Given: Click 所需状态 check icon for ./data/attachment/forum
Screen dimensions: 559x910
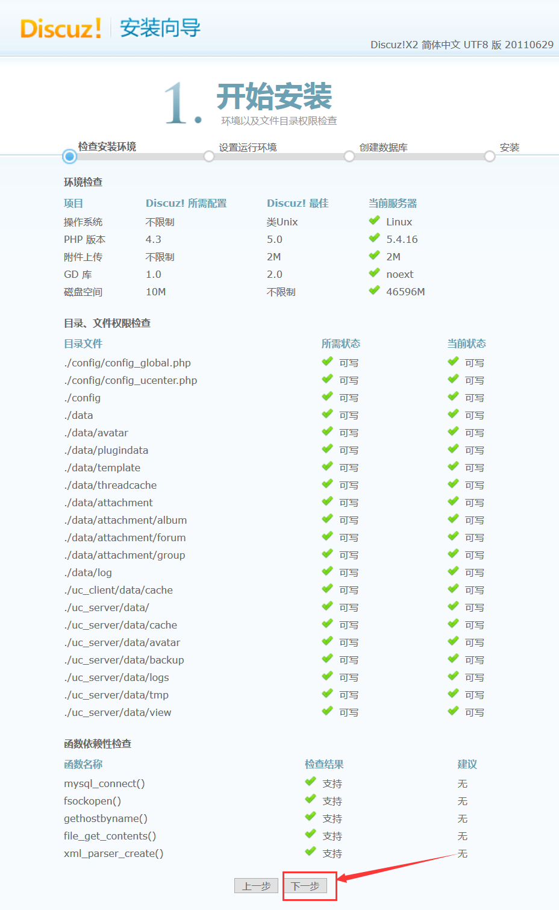Looking at the screenshot, I should pyautogui.click(x=328, y=536).
